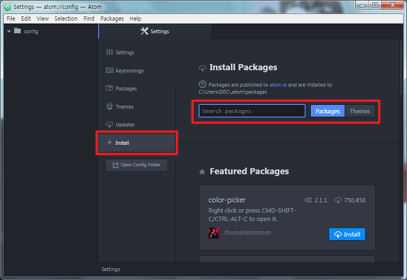Click the Updates cloud icon in sidebar
Viewport: 407px width, 280px height.
[110, 124]
